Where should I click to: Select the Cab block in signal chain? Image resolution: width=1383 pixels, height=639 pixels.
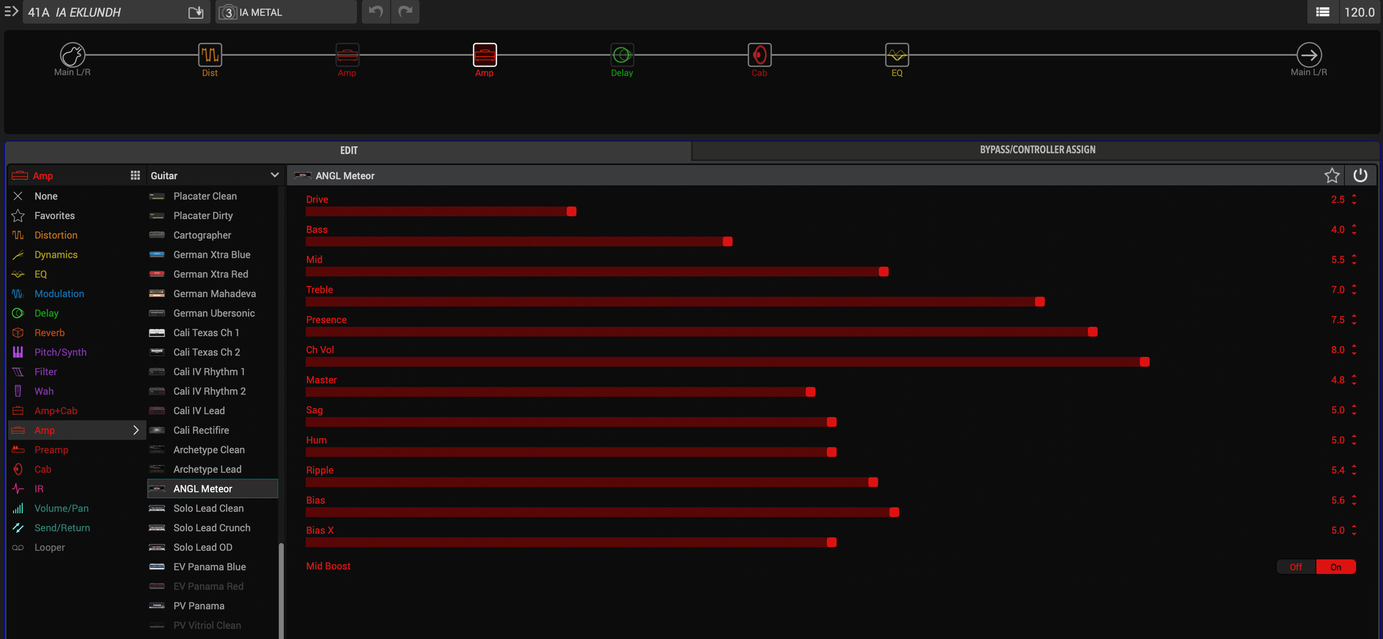click(759, 55)
